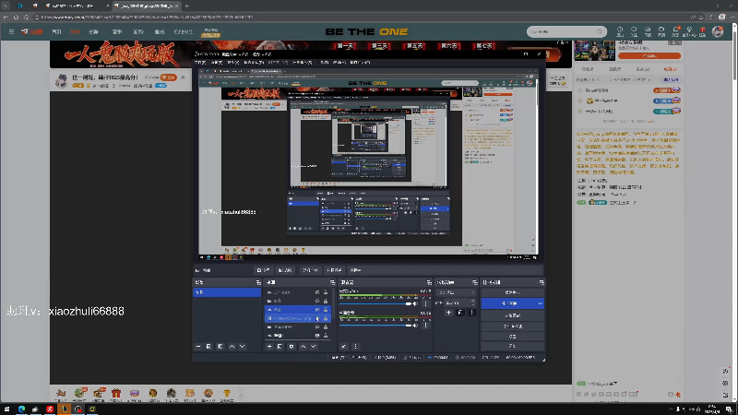The width and height of the screenshot is (738, 415).
Task: Open options dots for the second audio track
Action: pyautogui.click(x=426, y=326)
